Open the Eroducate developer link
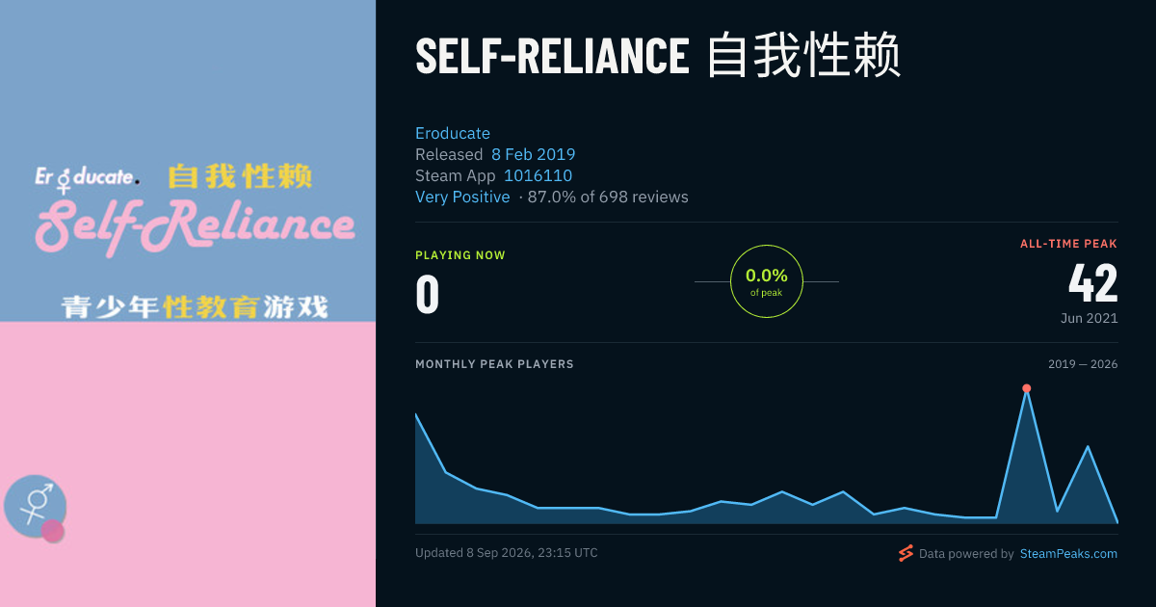The width and height of the screenshot is (1156, 607). [x=453, y=133]
